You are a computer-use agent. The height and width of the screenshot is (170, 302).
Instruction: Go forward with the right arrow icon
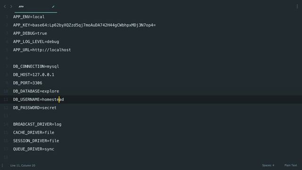pyautogui.click(x=11, y=7)
